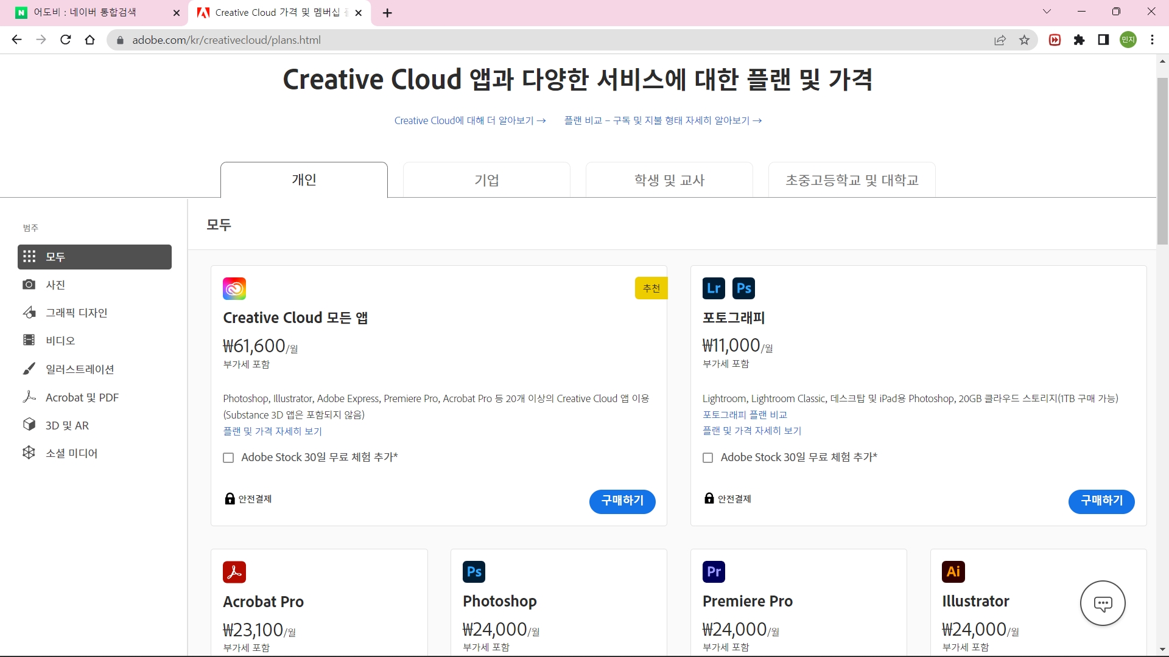Click 구매하기 for 포토그래피 plan
1169x657 pixels.
point(1101,501)
